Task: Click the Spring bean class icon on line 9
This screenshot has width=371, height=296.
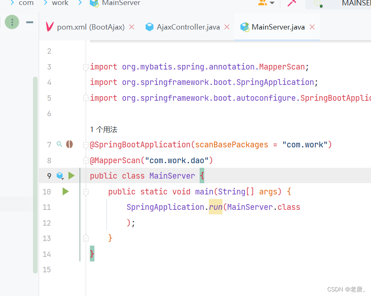Action: (60, 176)
